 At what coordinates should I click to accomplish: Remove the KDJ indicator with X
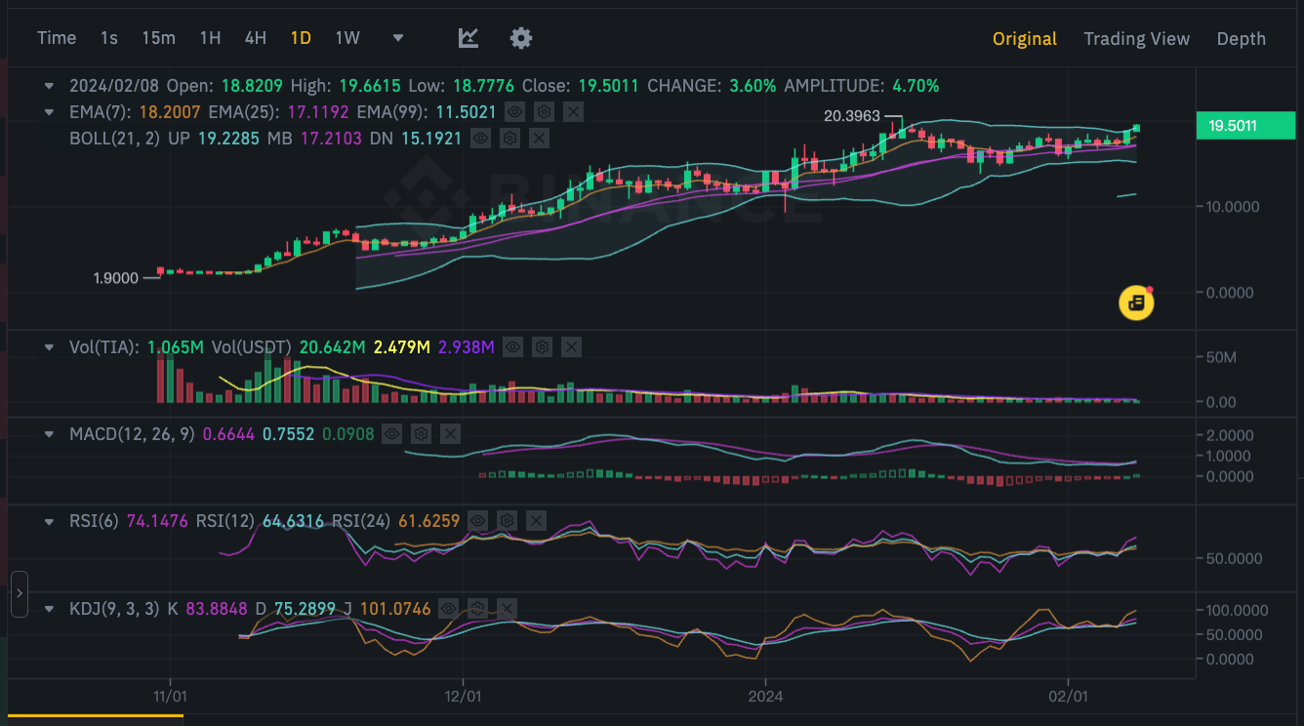(x=507, y=609)
